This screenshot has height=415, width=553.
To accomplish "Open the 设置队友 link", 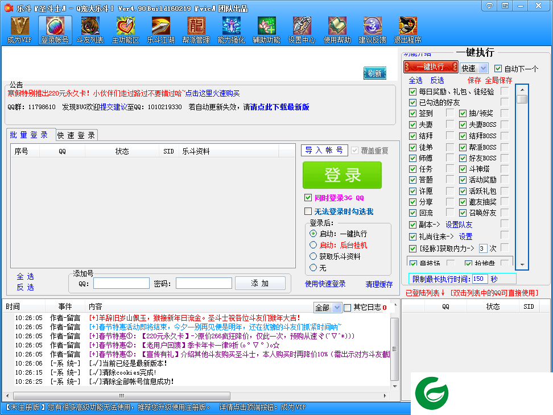I will click(459, 225).
